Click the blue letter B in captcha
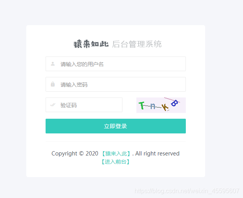Viewport: 243px width, 198px height. pyautogui.click(x=175, y=103)
